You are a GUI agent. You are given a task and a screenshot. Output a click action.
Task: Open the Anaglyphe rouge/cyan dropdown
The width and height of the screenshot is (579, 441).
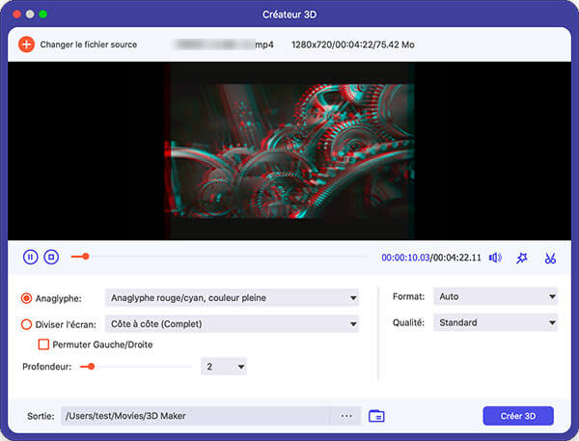pyautogui.click(x=232, y=297)
